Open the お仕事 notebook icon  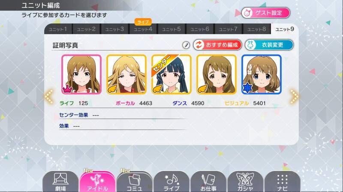(208, 182)
